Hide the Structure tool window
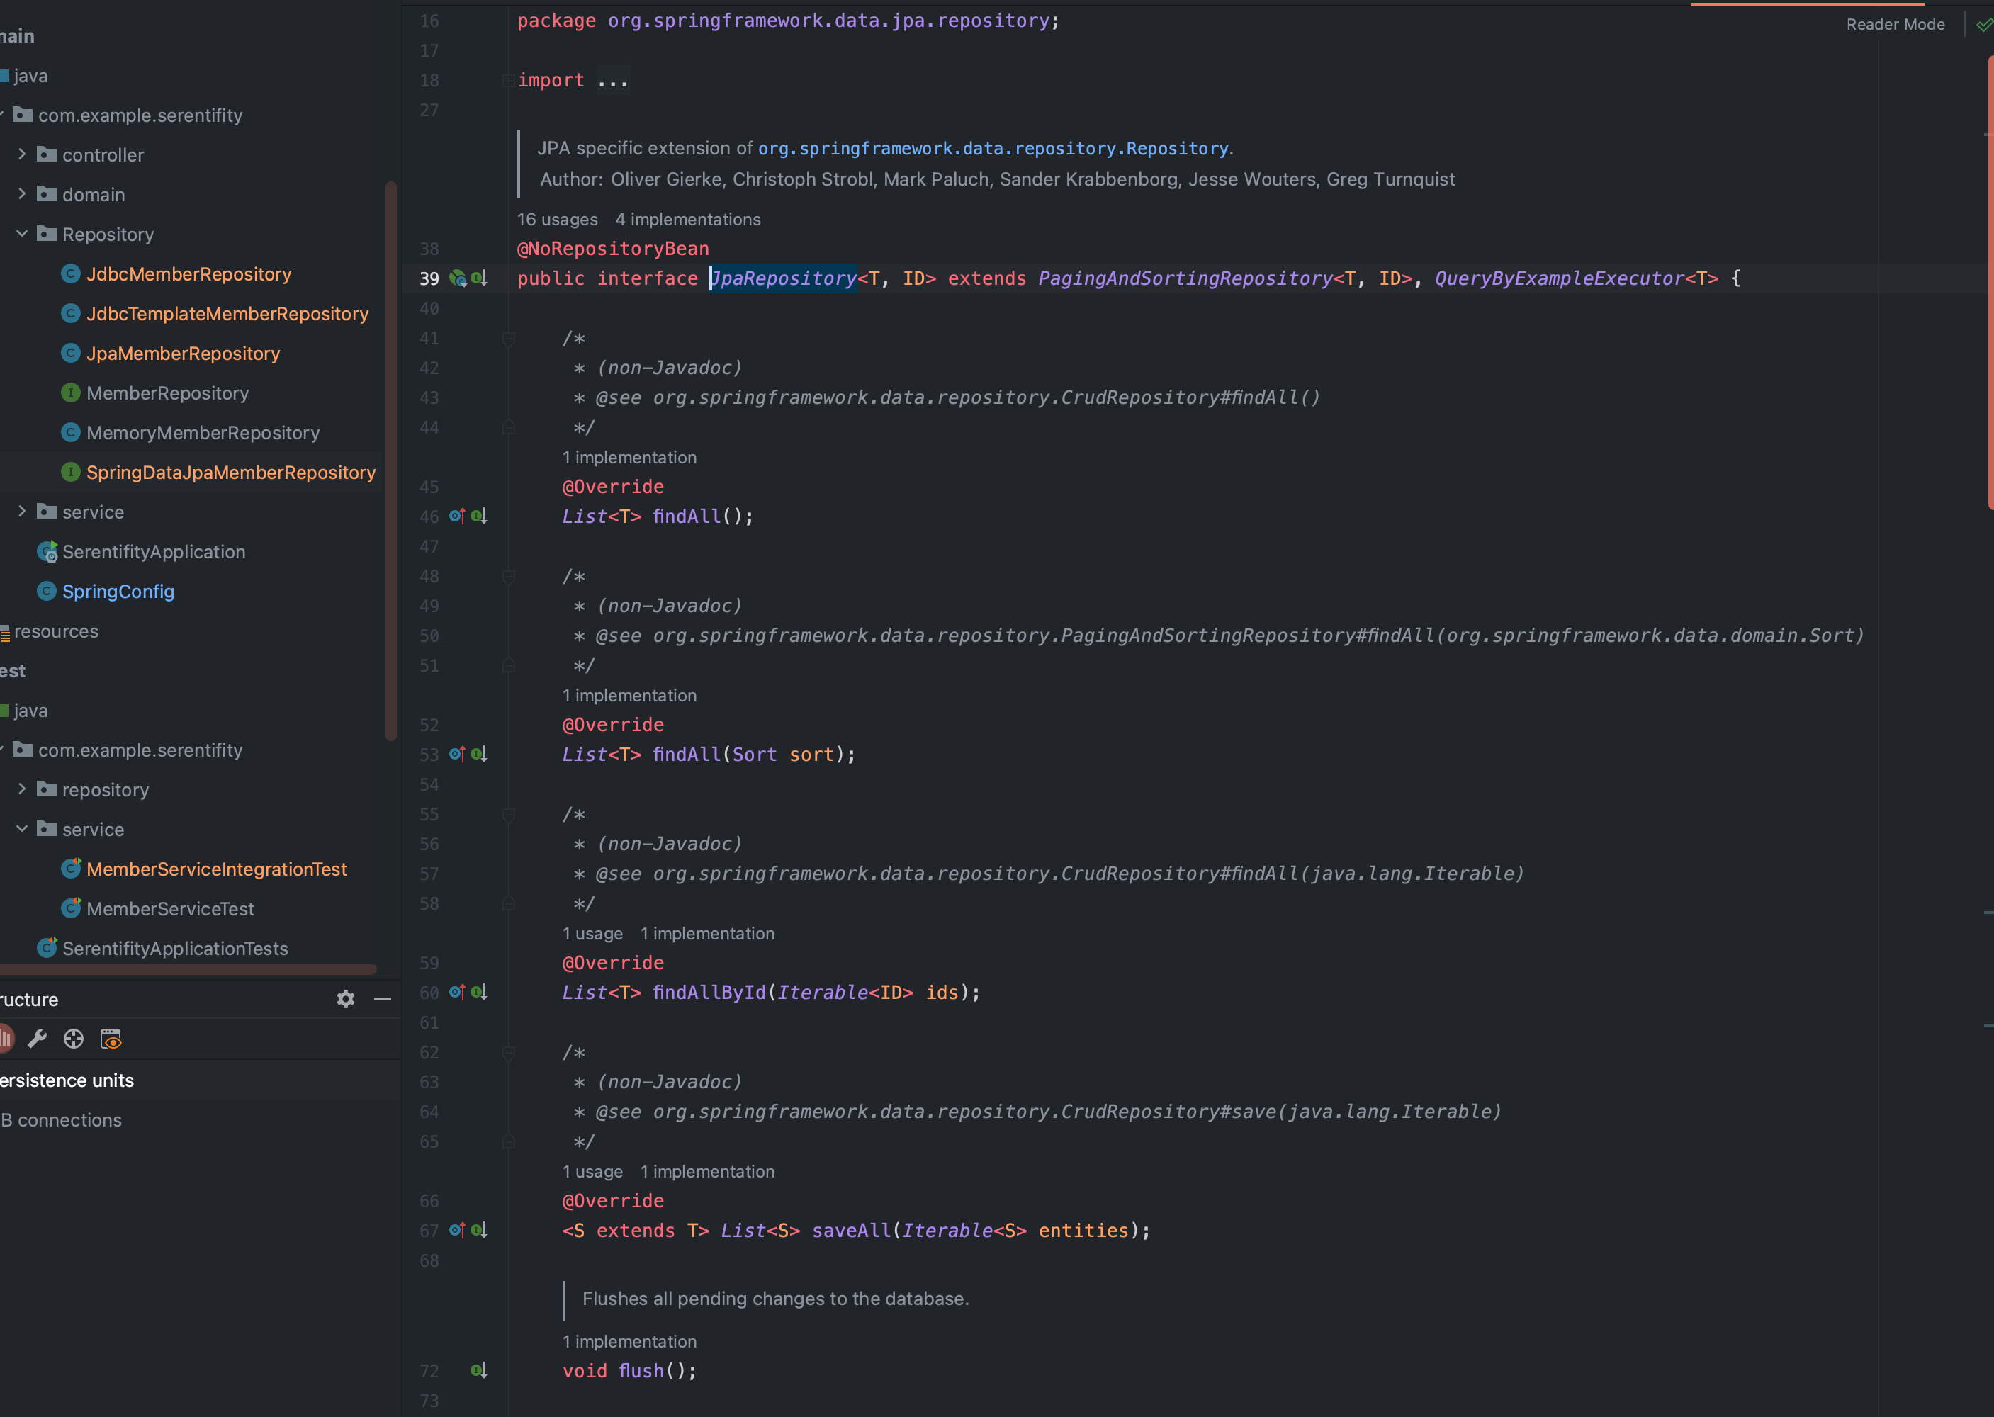1994x1417 pixels. 382,999
